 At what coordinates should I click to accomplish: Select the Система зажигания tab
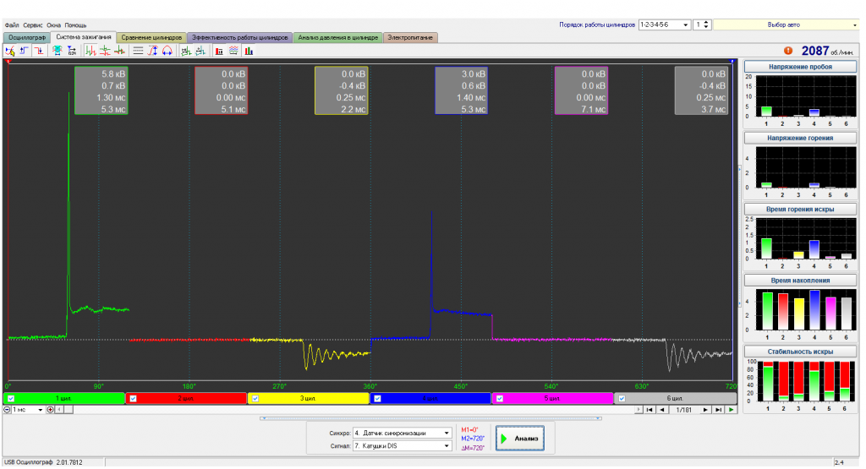pyautogui.click(x=84, y=37)
